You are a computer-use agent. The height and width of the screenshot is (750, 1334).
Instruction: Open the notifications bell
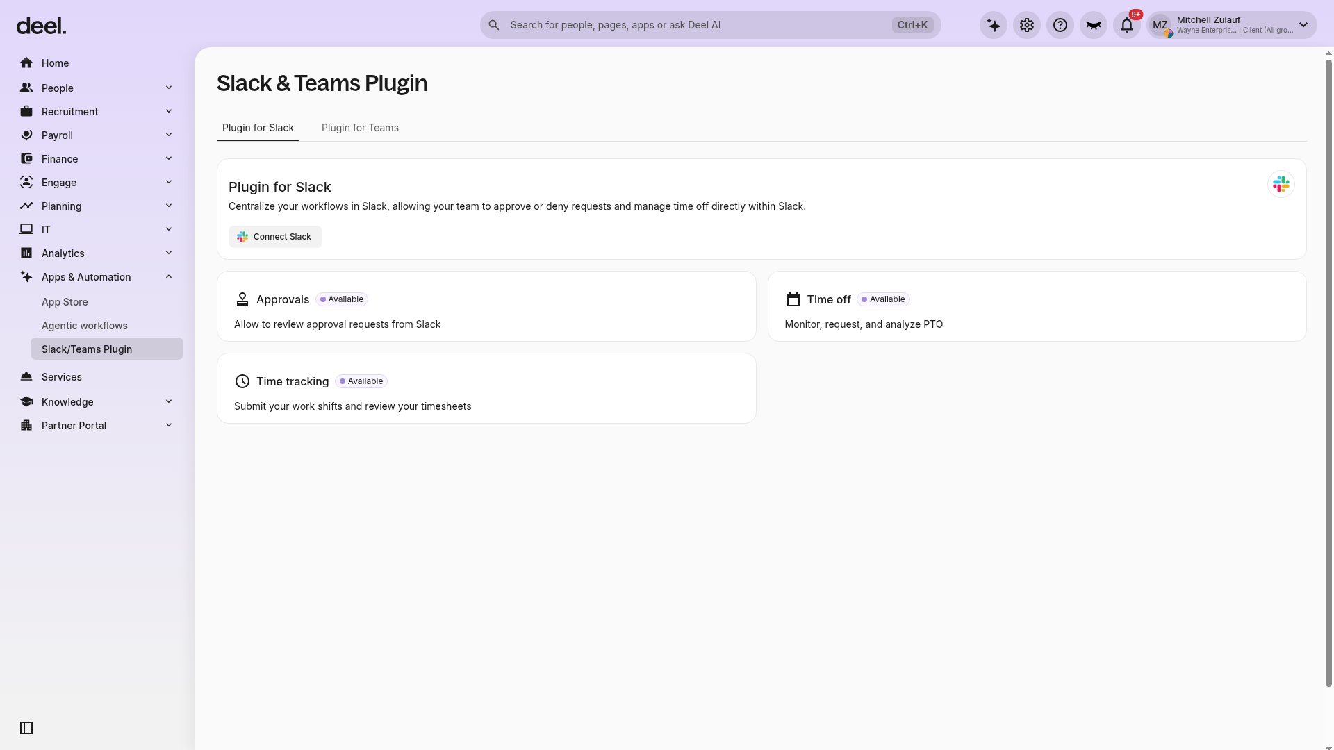point(1127,25)
